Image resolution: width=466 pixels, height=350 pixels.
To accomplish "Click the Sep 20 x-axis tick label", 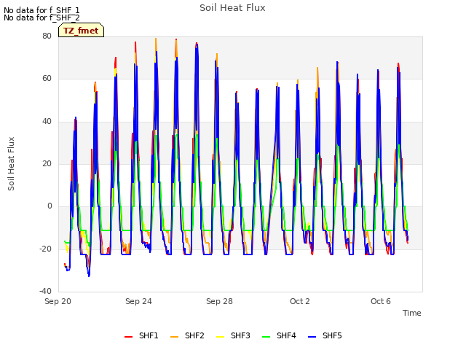I will click(x=58, y=301).
